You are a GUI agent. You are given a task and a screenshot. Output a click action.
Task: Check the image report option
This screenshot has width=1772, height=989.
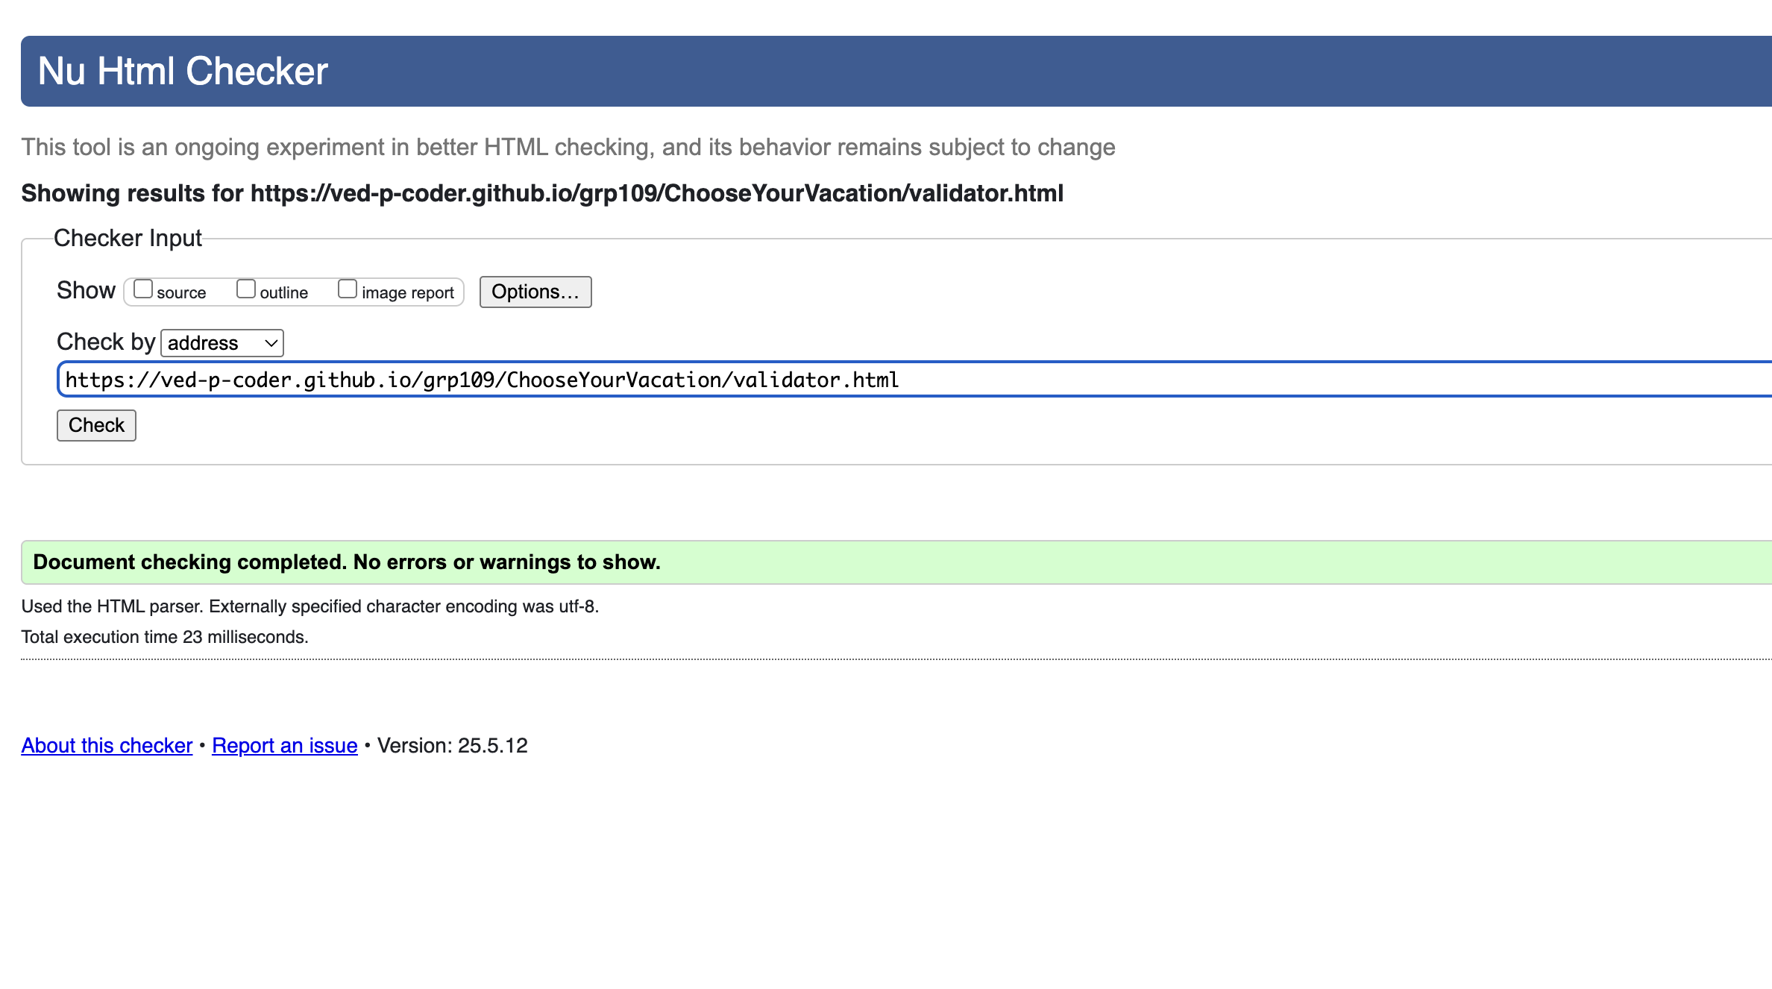pyautogui.click(x=348, y=289)
